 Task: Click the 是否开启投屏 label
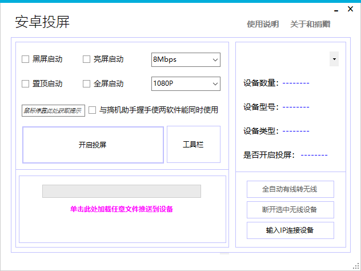269,155
